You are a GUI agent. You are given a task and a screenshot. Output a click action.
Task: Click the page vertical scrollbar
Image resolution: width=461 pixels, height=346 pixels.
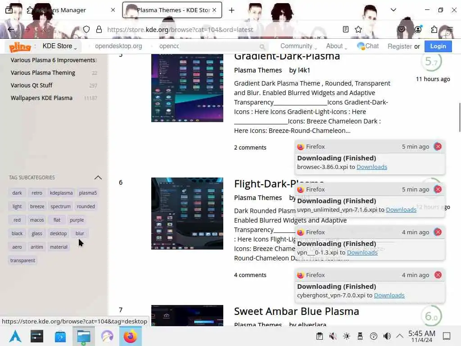460,118
